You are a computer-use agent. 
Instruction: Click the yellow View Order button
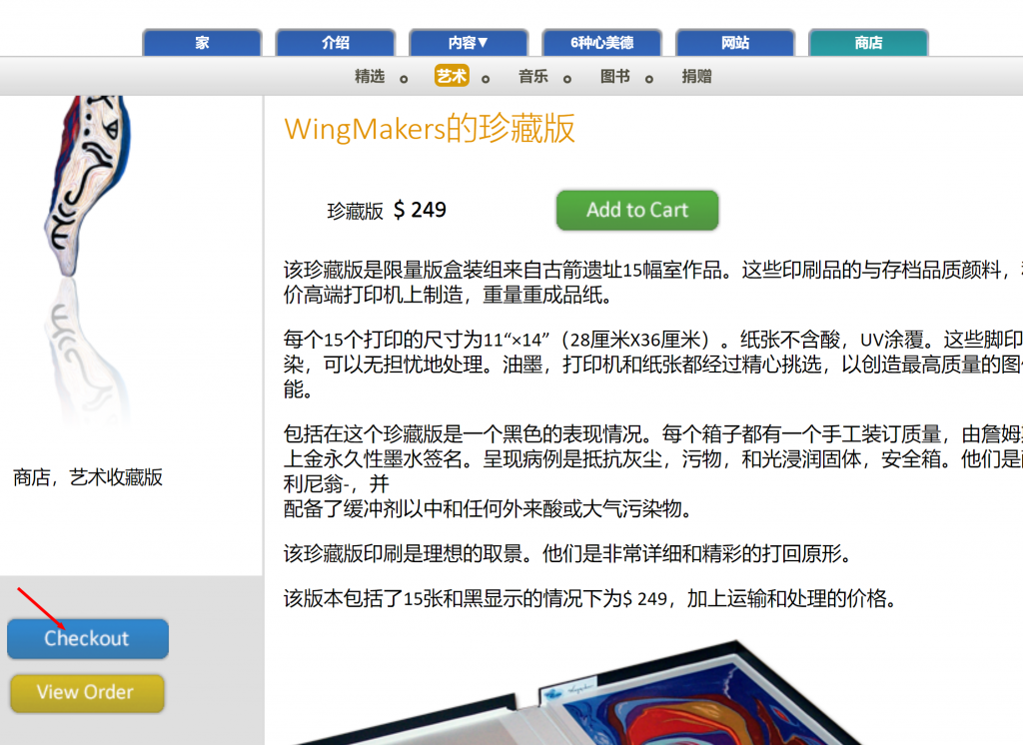coord(87,693)
